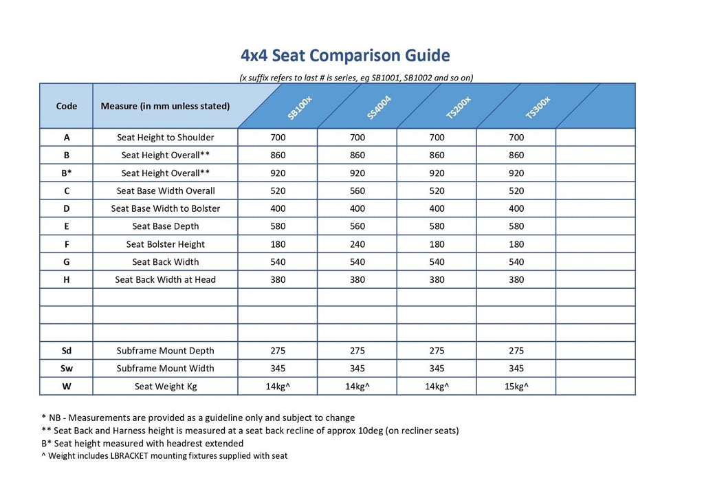The width and height of the screenshot is (704, 498).
Task: Select the SS4004 column header
Action: click(x=379, y=108)
